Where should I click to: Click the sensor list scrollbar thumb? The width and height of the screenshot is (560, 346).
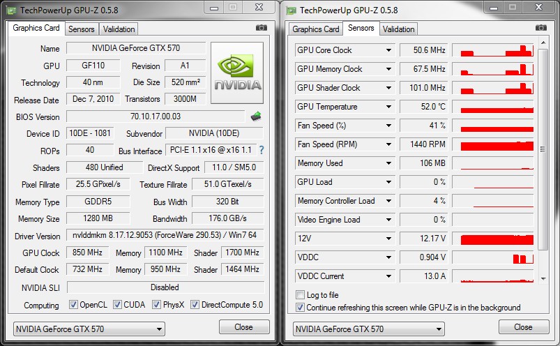coord(543,149)
